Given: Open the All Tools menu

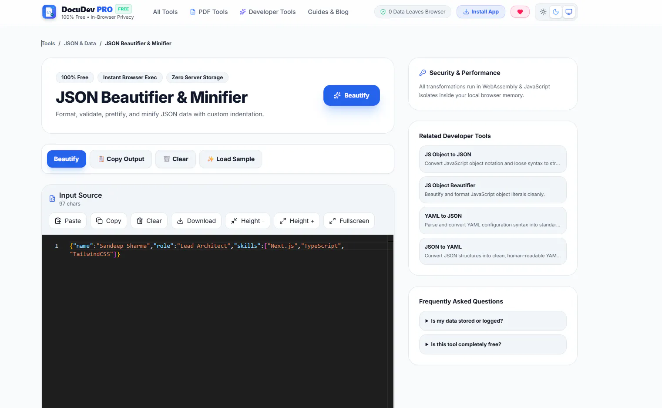Looking at the screenshot, I should point(165,12).
